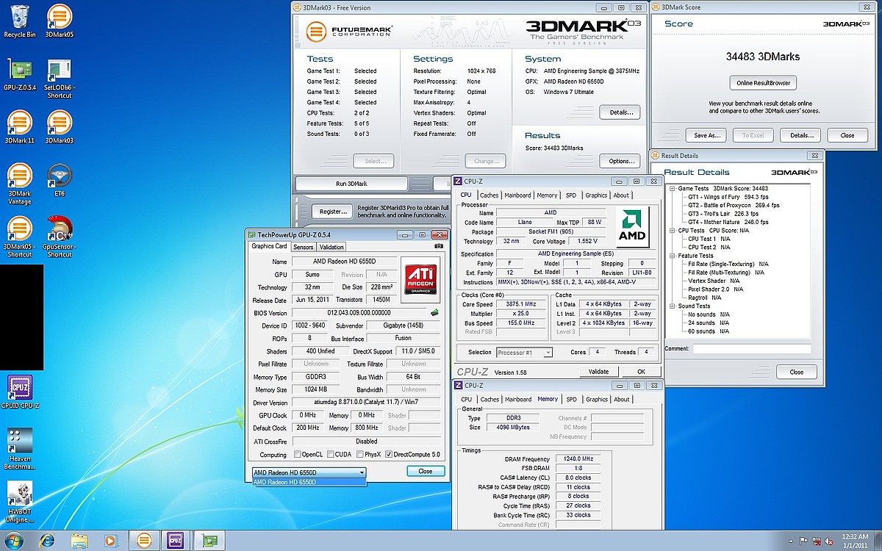Open the About tab in lower CPU-Z
Screen dimensions: 882x551
pyautogui.click(x=622, y=400)
